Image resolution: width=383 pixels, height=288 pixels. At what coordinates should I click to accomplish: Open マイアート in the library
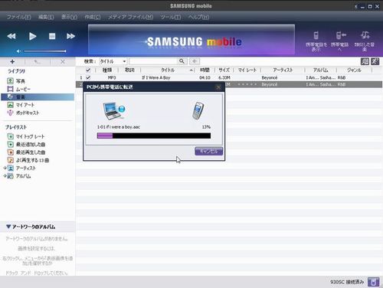pos(25,105)
